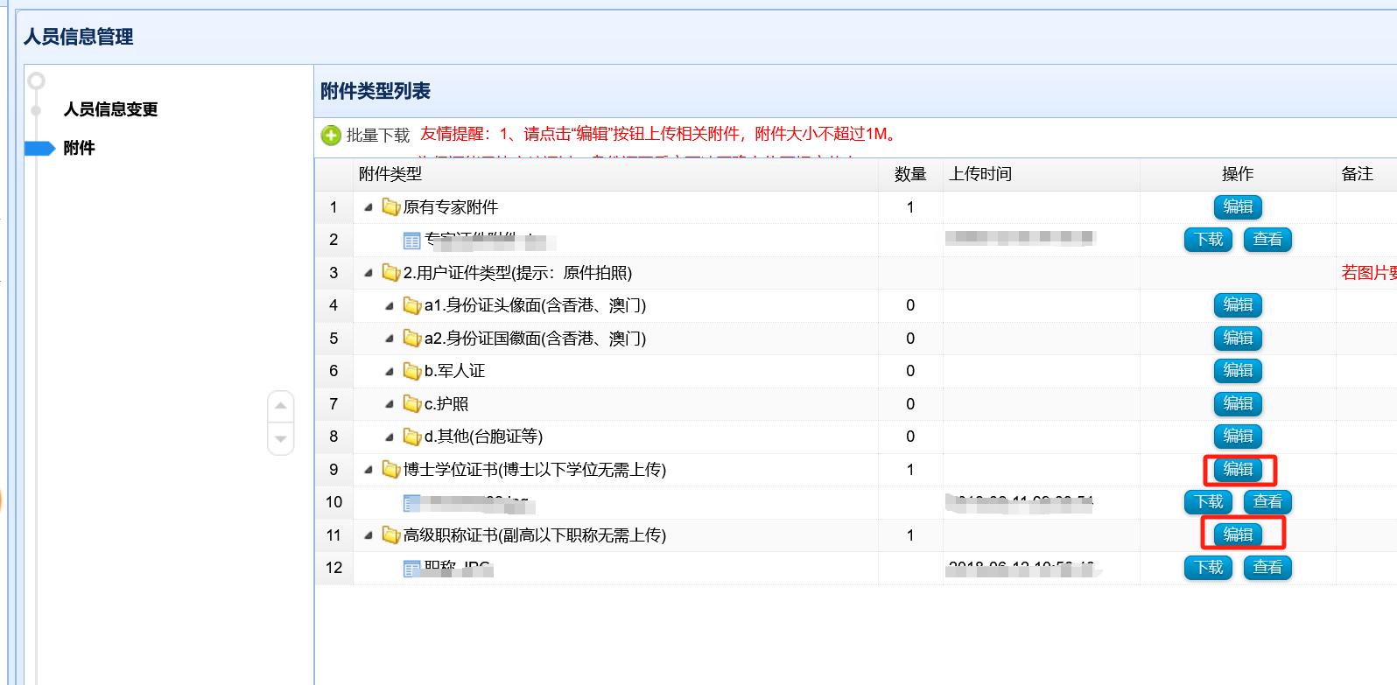The width and height of the screenshot is (1397, 685).
Task: Click folder icon beside 博士学位证书
Action: pyautogui.click(x=391, y=470)
